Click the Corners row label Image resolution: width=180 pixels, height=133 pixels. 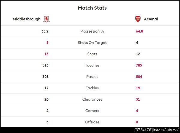(92, 111)
